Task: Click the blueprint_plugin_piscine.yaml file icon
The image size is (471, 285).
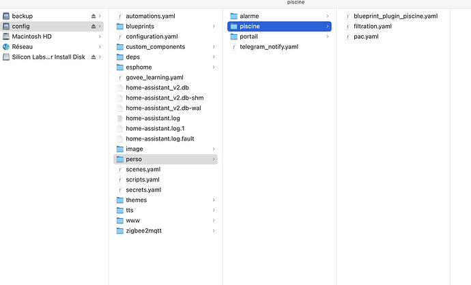Action: 347,16
